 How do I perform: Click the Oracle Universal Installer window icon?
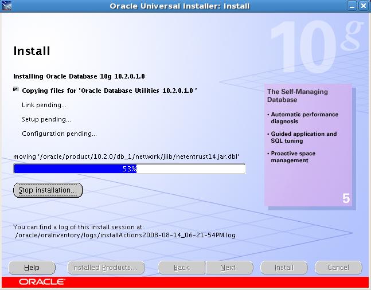click(7, 6)
